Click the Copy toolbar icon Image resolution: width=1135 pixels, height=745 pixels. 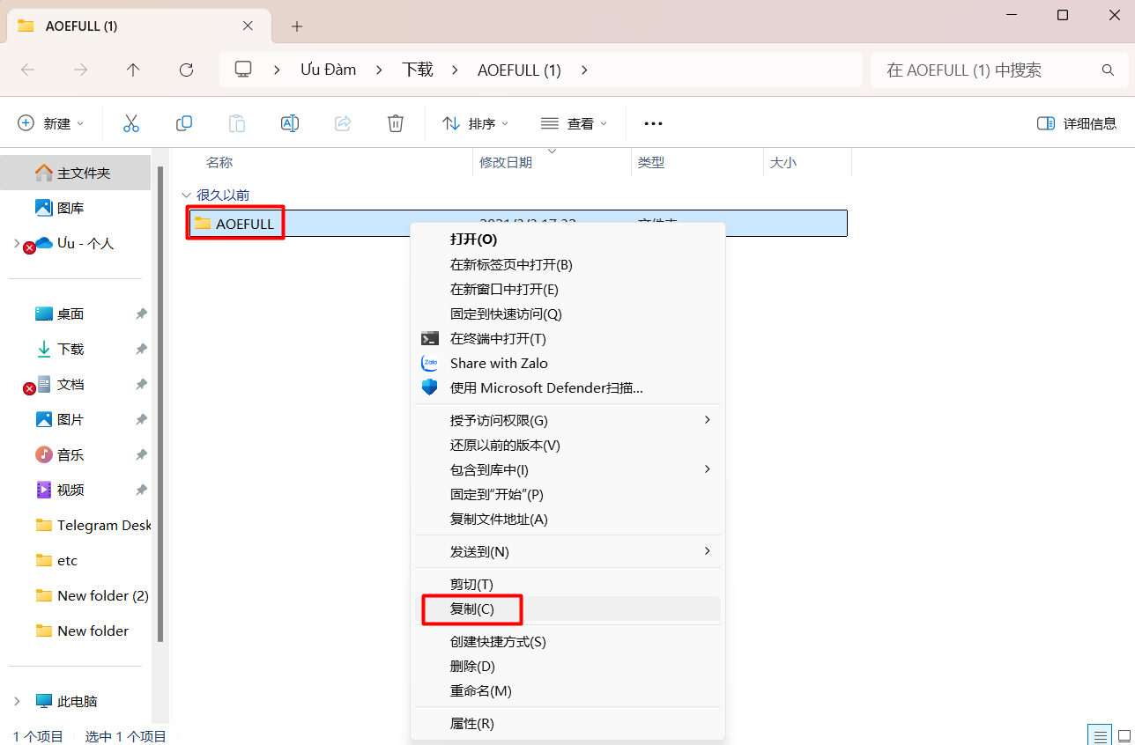click(x=184, y=123)
